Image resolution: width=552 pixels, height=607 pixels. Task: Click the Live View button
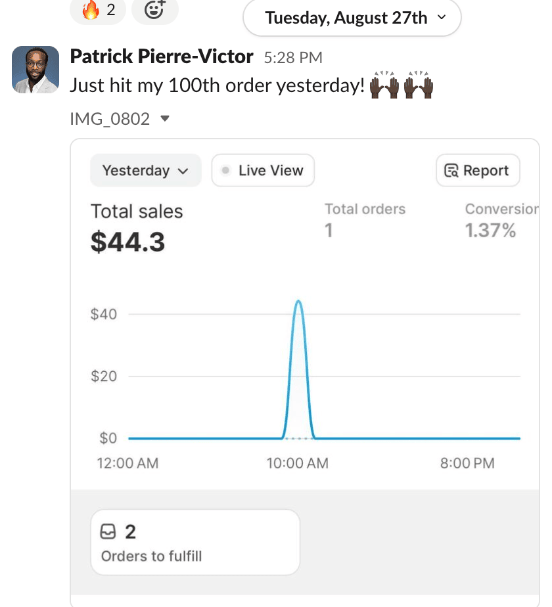(x=263, y=171)
